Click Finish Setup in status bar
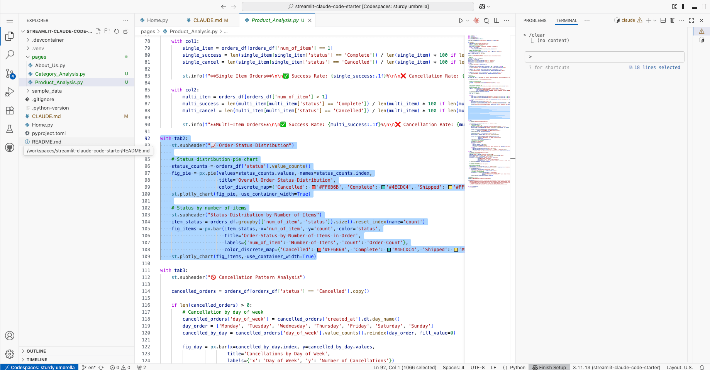 click(x=549, y=367)
